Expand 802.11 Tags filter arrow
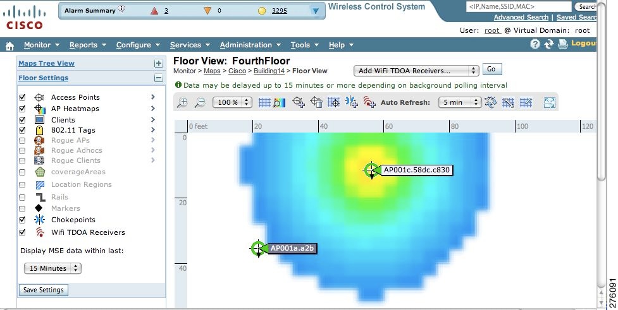The height and width of the screenshot is (310, 618). pos(153,130)
